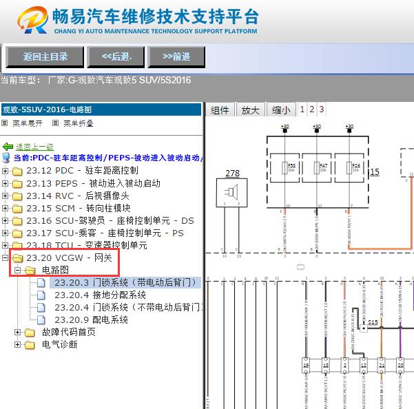The image size is (414, 409).
Task: Switch to diagram page 2
Action: tap(312, 109)
